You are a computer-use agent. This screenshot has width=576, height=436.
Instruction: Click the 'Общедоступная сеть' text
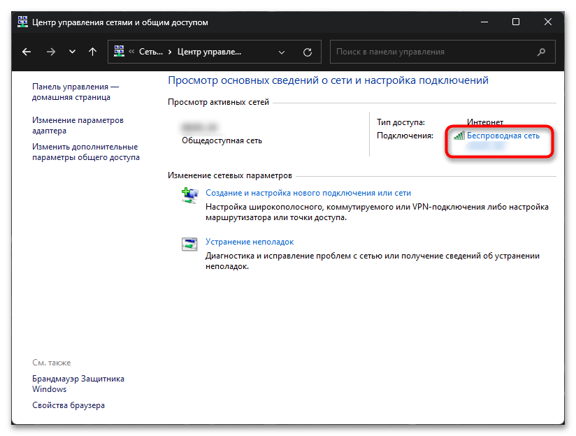pos(222,140)
